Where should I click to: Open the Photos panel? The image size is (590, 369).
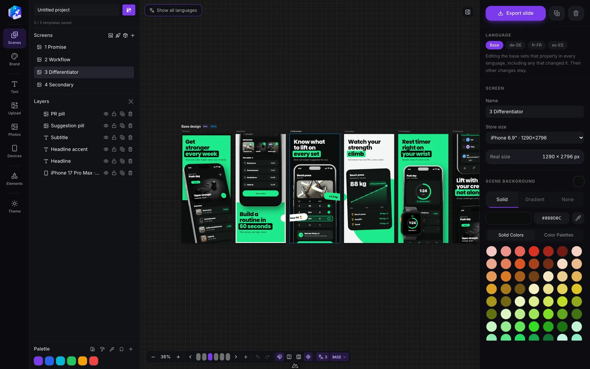[x=14, y=130]
